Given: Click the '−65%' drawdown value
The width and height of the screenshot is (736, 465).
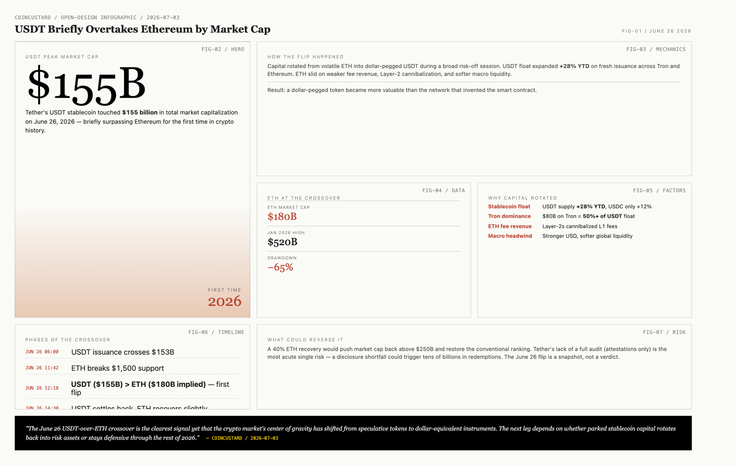Looking at the screenshot, I should pyautogui.click(x=280, y=267).
